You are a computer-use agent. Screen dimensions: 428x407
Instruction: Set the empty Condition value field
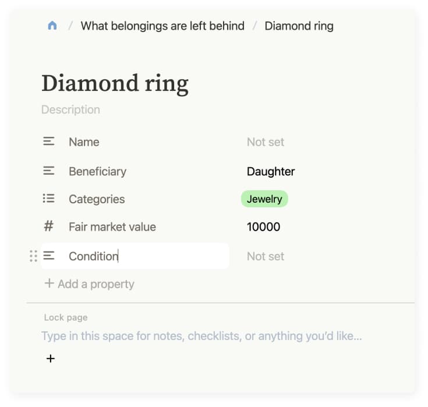point(266,256)
